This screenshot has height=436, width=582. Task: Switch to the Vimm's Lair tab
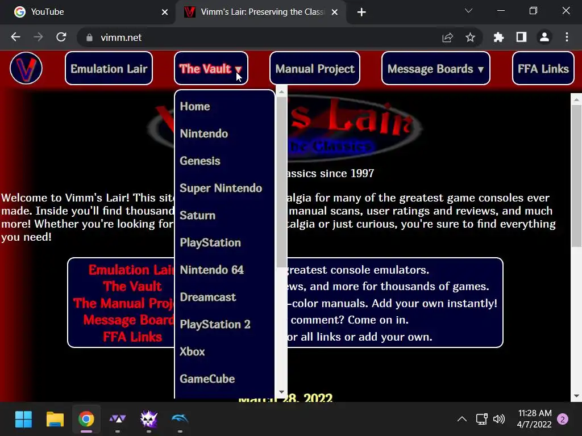260,12
